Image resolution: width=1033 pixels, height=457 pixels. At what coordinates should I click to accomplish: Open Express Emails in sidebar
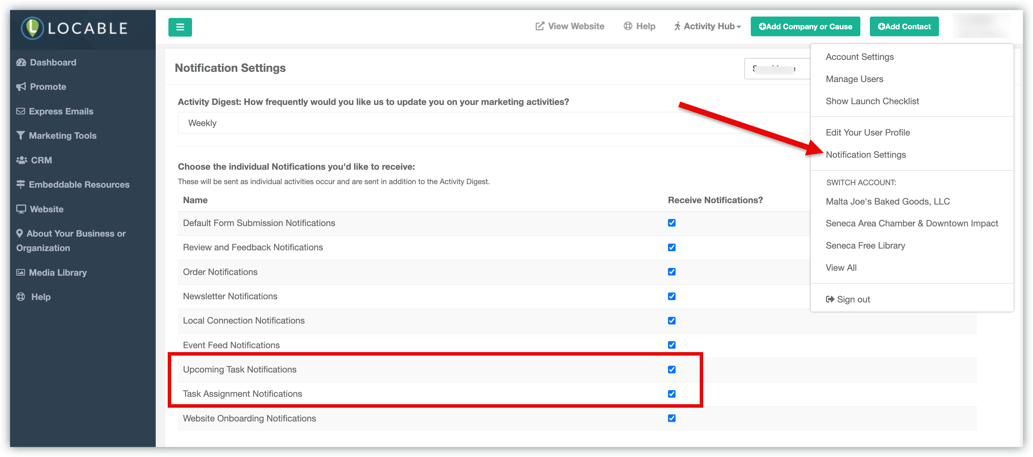coord(61,112)
